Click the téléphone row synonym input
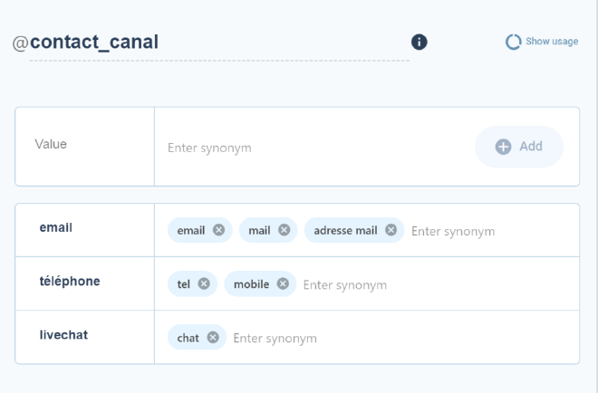598x393 pixels. tap(439, 284)
